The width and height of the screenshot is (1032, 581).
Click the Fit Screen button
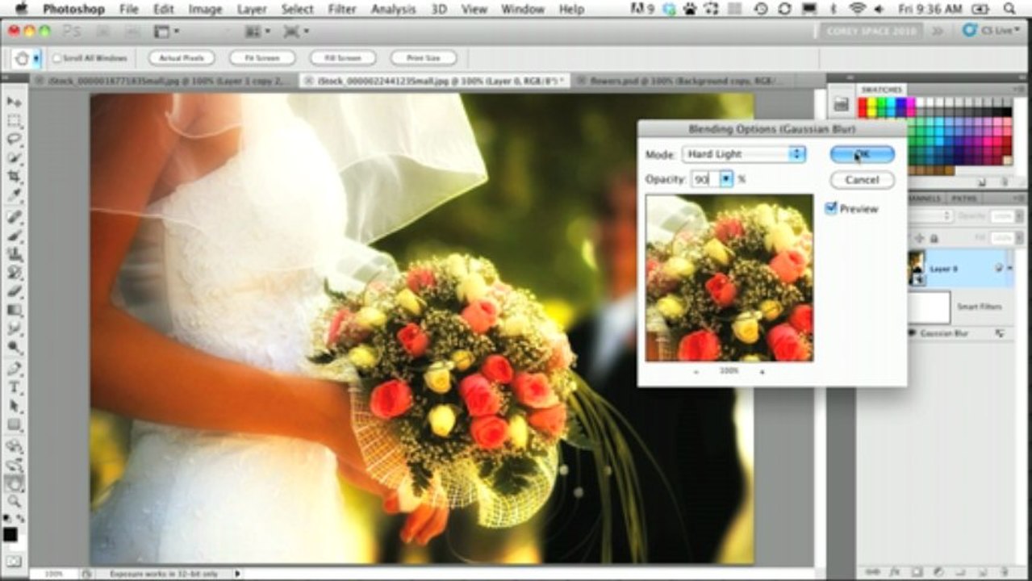pos(262,58)
